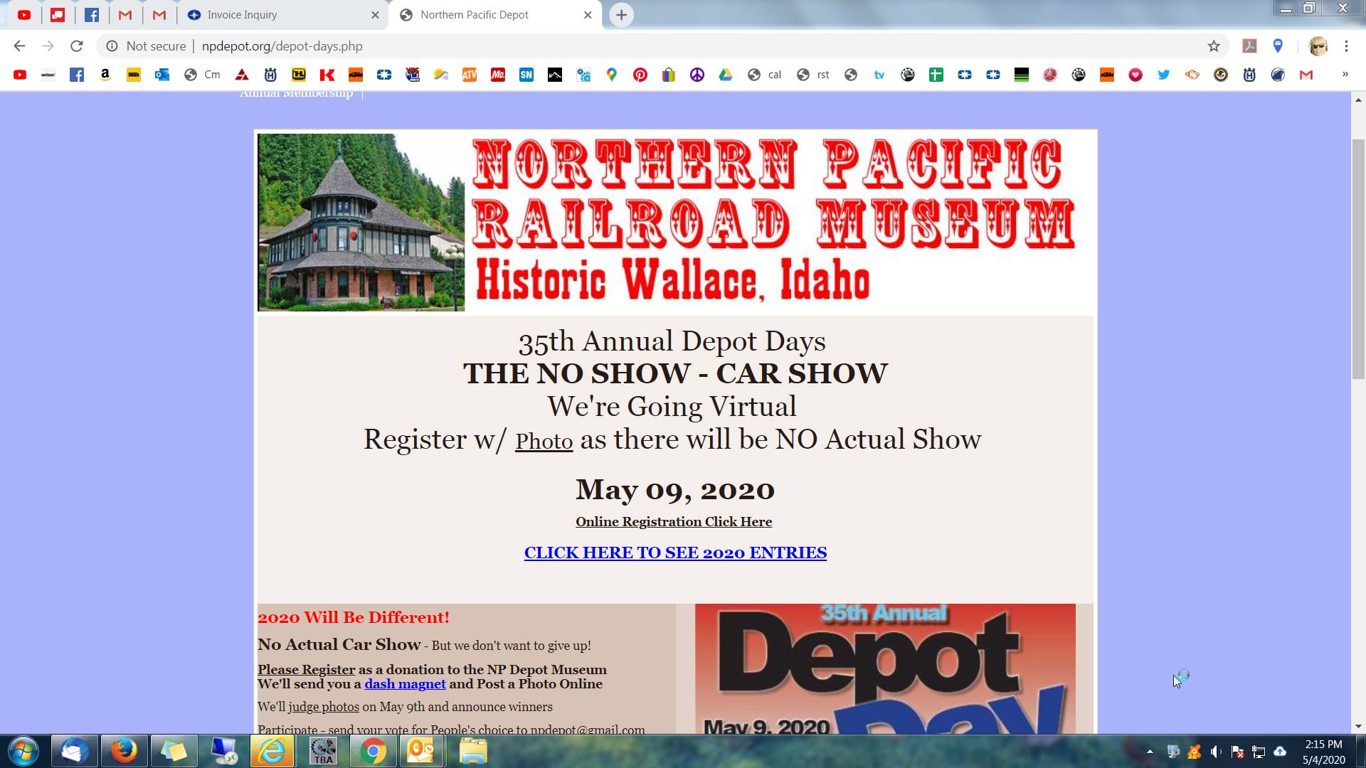The height and width of the screenshot is (768, 1366).
Task: Bookmark this page with the star icon
Action: [x=1214, y=46]
